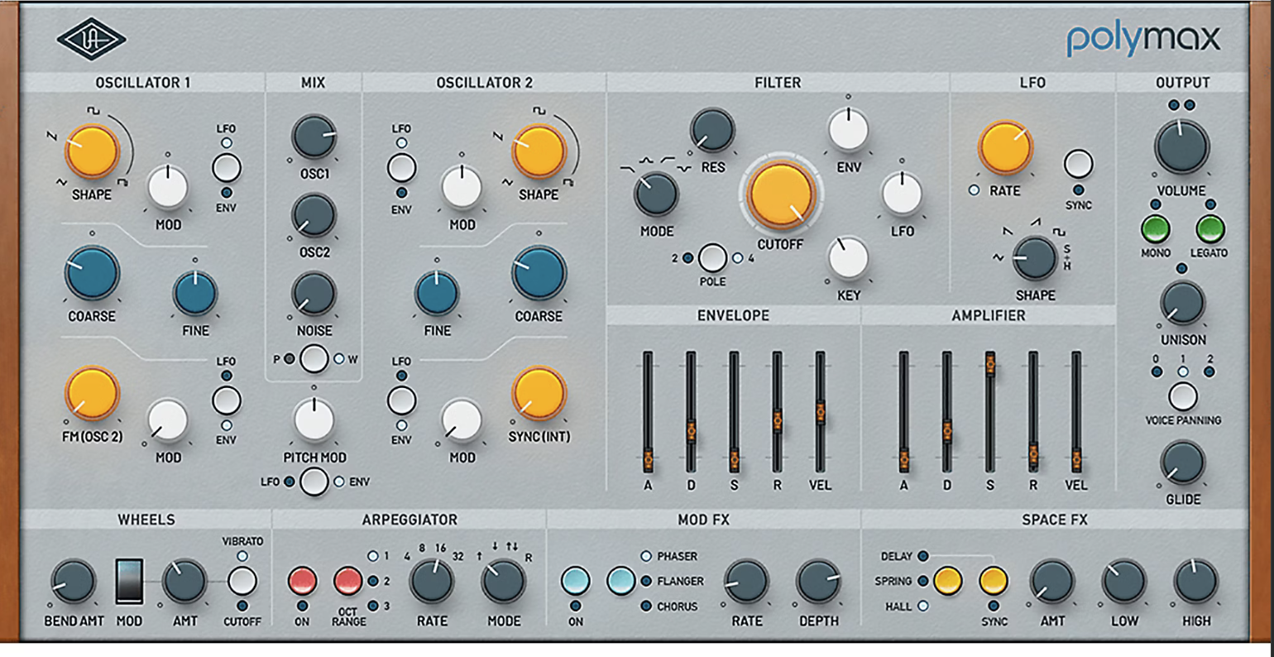Click the Mod FX type selector button
The width and height of the screenshot is (1274, 657).
[x=620, y=581]
